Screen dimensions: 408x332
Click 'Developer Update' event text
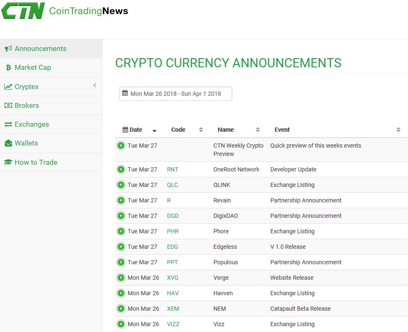click(x=293, y=169)
